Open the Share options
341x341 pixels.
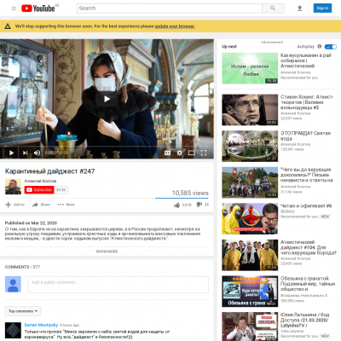pos(41,205)
